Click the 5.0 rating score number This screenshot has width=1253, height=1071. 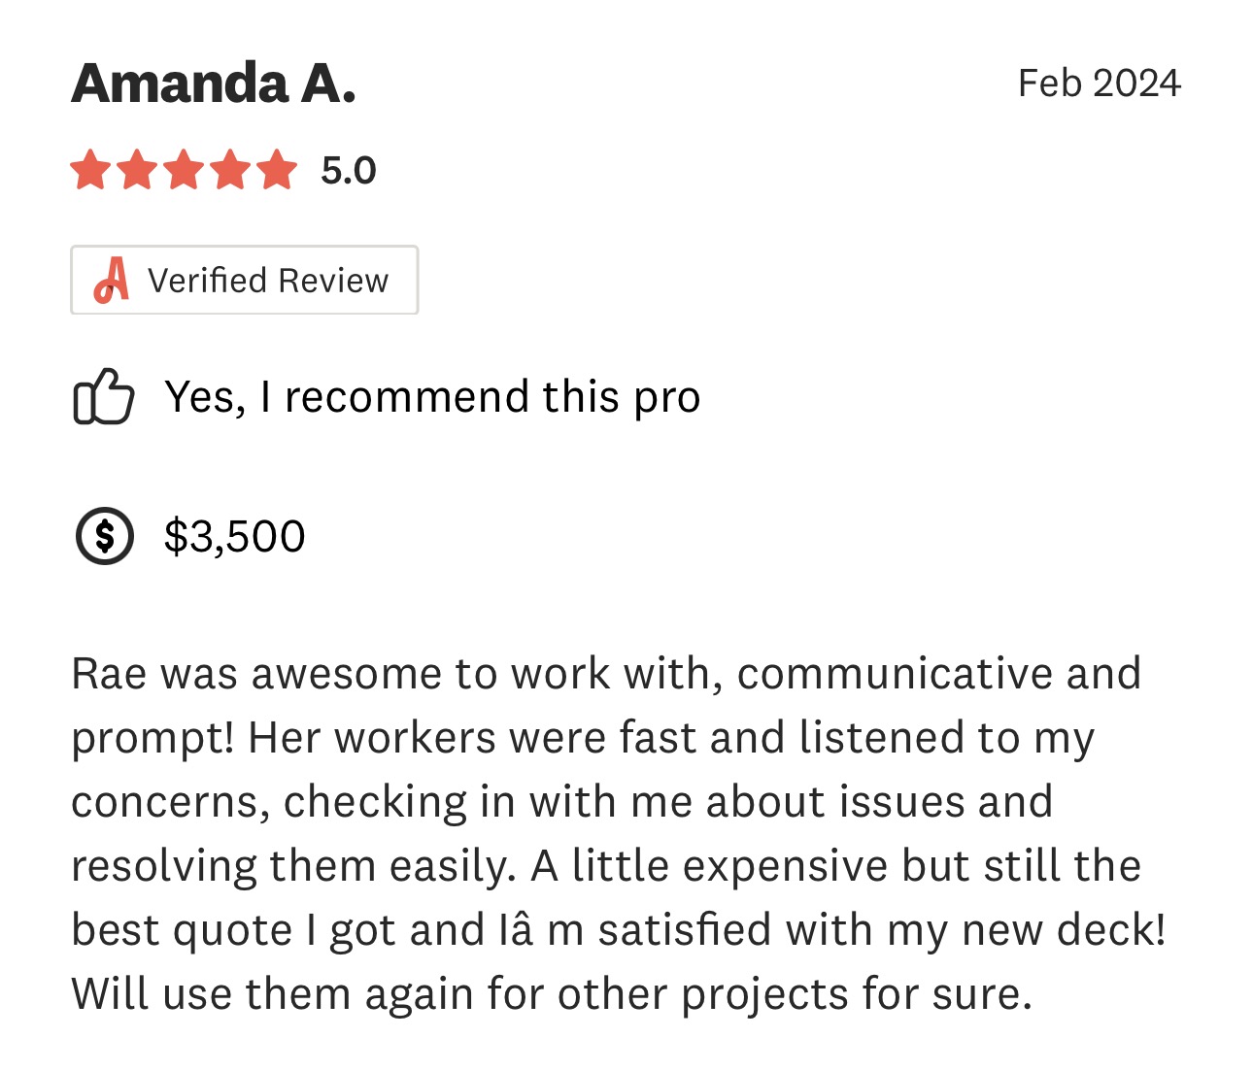point(348,171)
